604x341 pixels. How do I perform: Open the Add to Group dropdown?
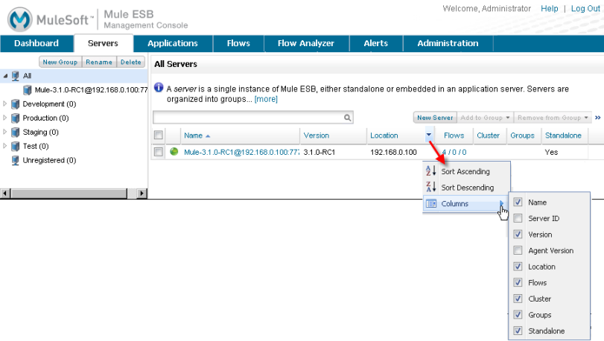(485, 118)
